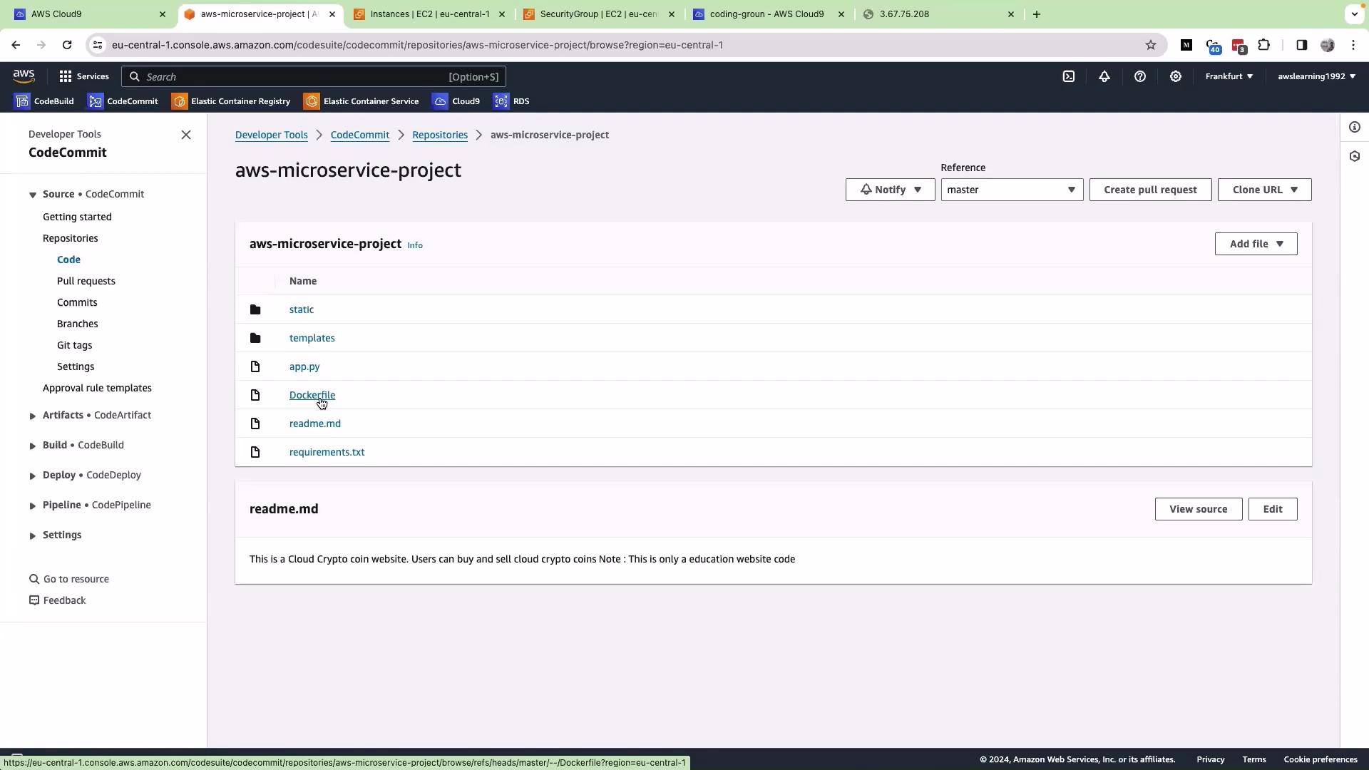Switch to the 3.67.75.208 browser tab
The height and width of the screenshot is (770, 1369).
pos(938,14)
